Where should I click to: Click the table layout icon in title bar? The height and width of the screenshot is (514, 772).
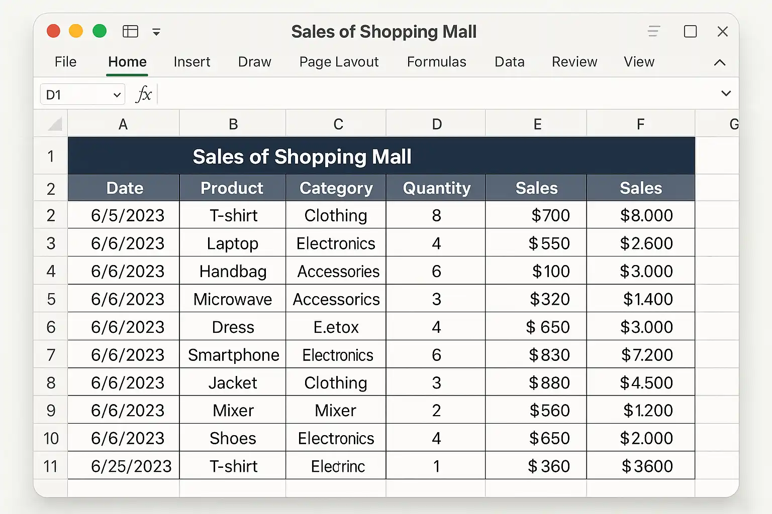pyautogui.click(x=130, y=32)
